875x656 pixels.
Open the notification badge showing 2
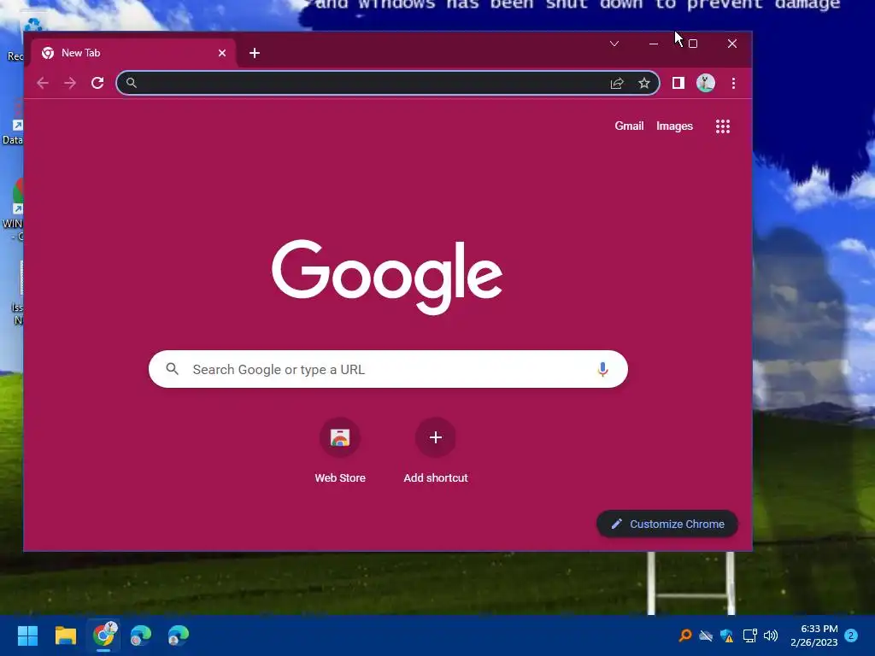coord(851,635)
